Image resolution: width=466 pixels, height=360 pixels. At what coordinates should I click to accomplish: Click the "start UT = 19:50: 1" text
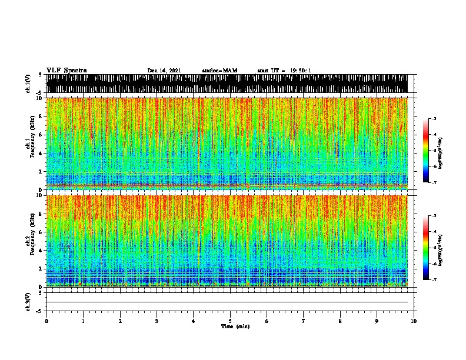pyautogui.click(x=284, y=71)
